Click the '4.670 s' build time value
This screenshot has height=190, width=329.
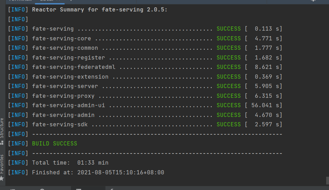267,115
